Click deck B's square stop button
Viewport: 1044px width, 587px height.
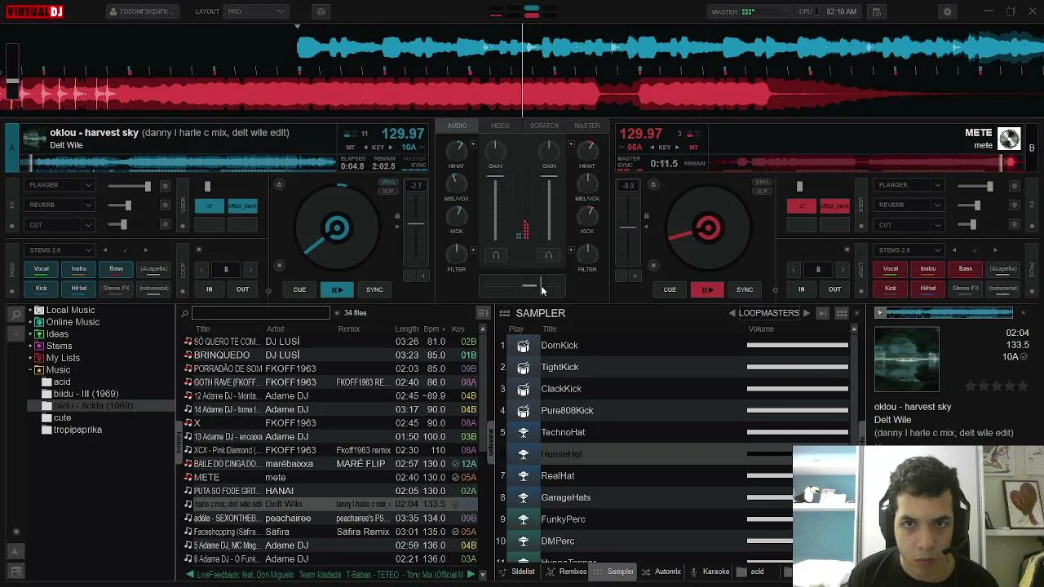pyautogui.click(x=652, y=266)
